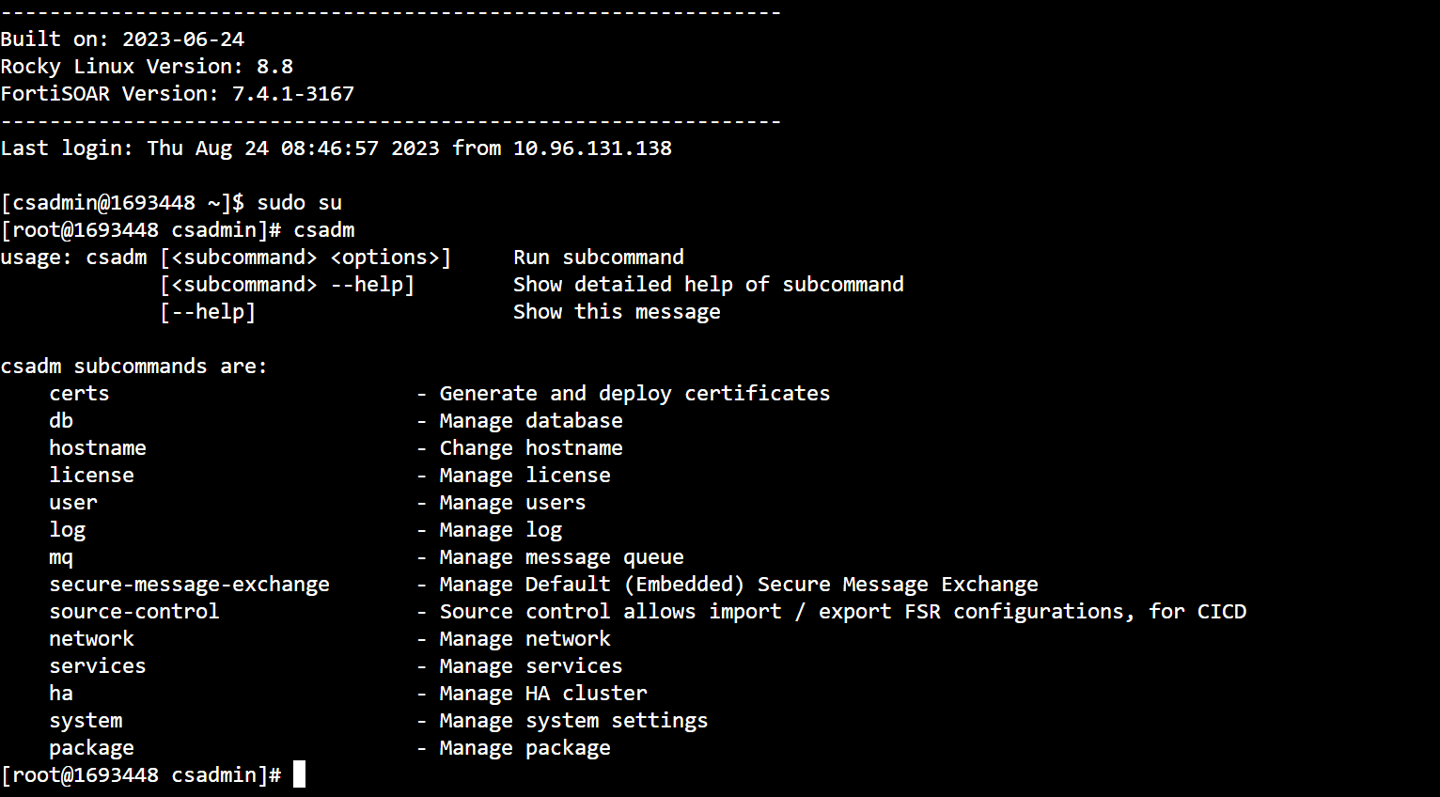Click the 'sudo su' command text

(x=299, y=202)
